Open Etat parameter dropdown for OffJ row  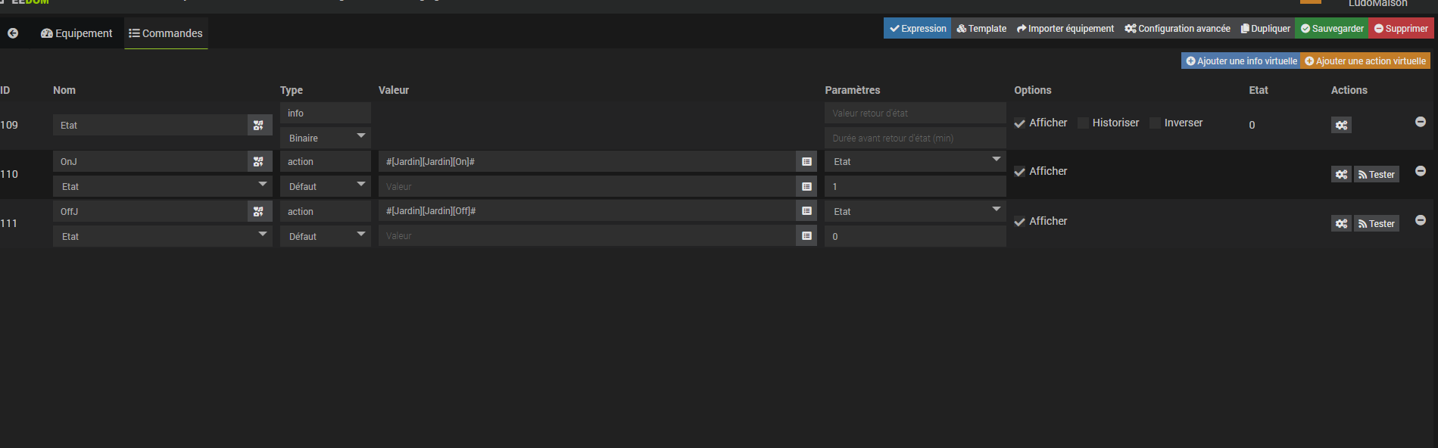[916, 211]
